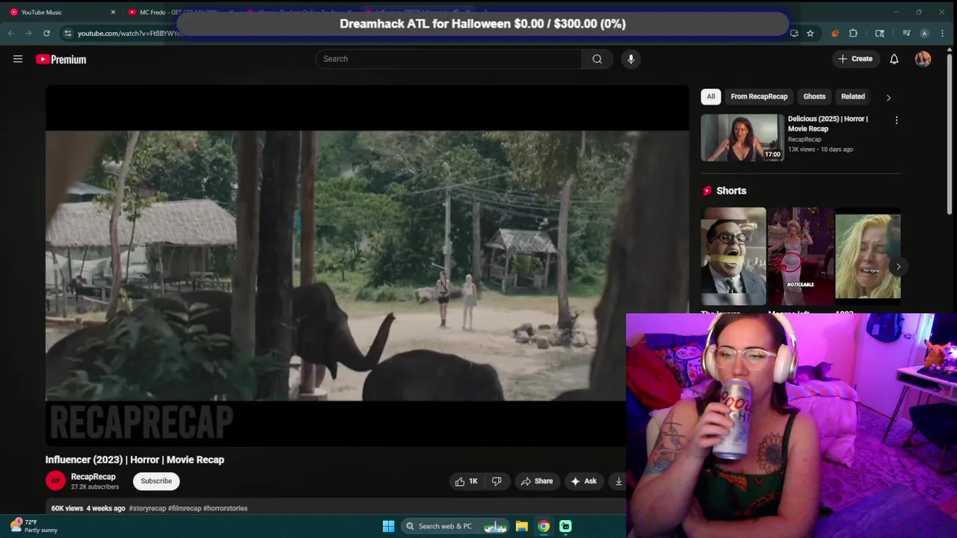Image resolution: width=957 pixels, height=538 pixels.
Task: Select the Ghosts filter chip
Action: pyautogui.click(x=814, y=96)
